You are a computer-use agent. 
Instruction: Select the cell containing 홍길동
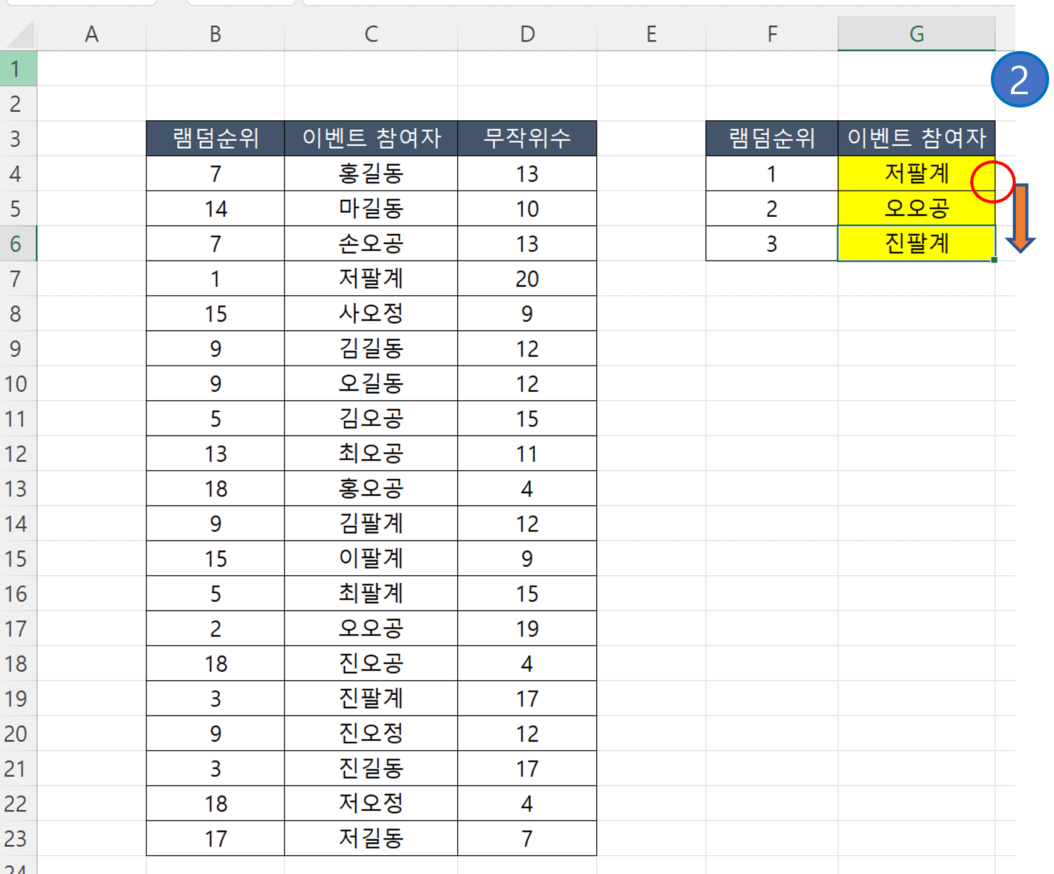[x=371, y=174]
